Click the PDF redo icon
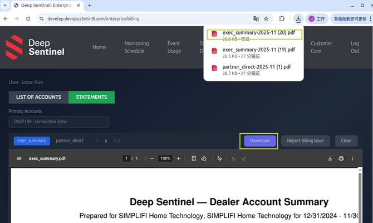373x223 pixels. [244, 158]
